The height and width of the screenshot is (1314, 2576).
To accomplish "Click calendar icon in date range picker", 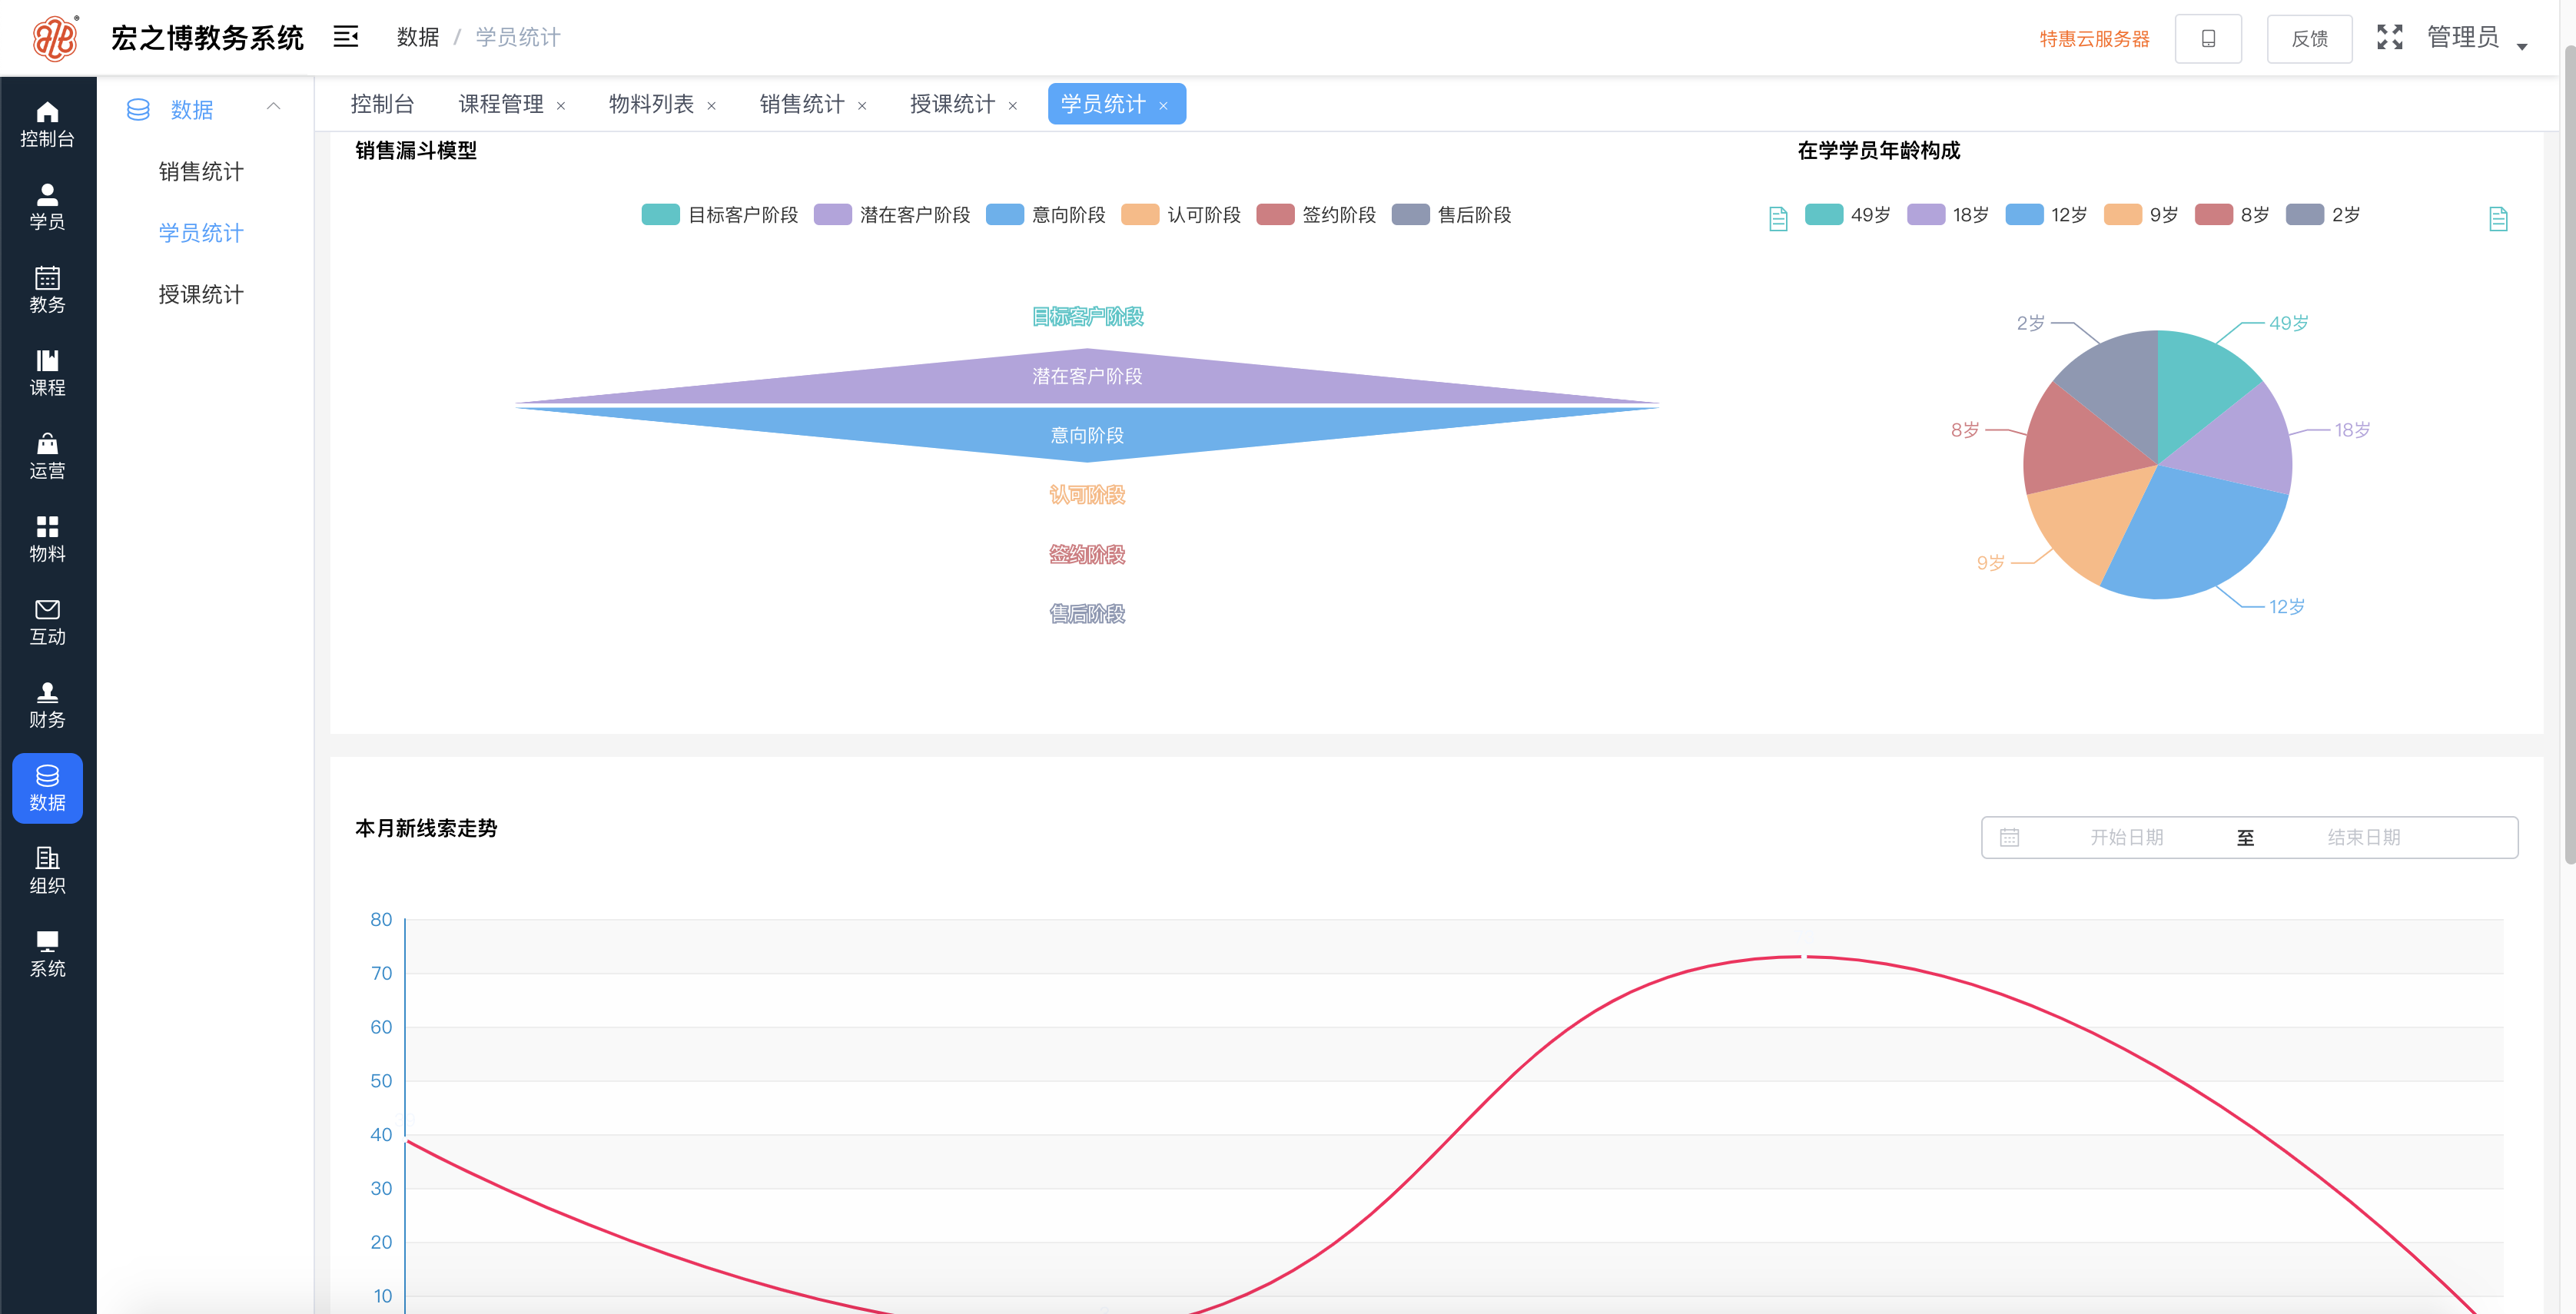I will tap(2010, 837).
